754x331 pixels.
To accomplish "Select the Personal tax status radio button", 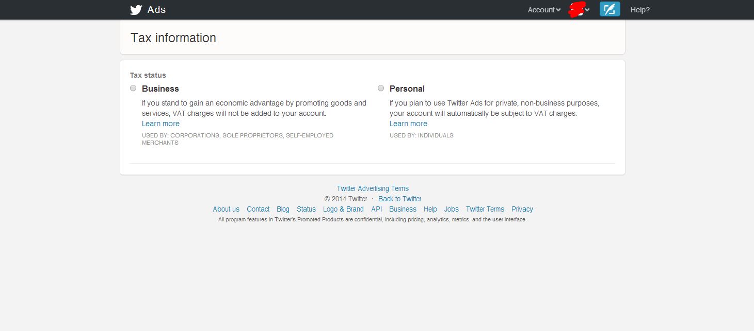I will tap(381, 88).
